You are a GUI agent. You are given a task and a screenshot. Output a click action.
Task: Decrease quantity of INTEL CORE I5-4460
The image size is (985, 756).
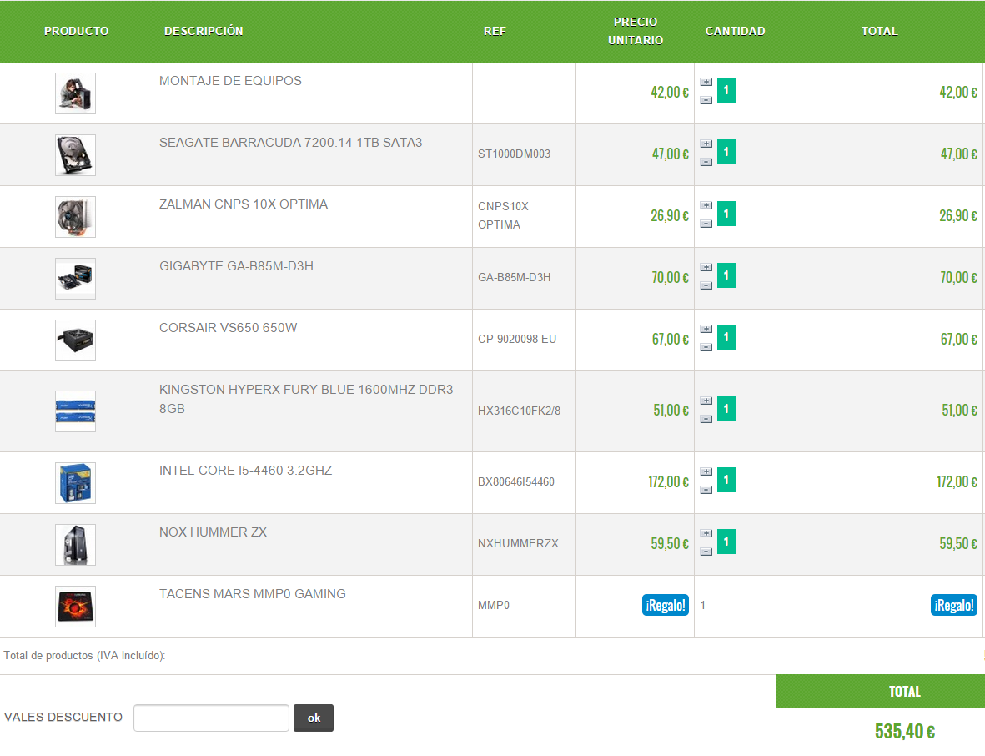pos(706,490)
